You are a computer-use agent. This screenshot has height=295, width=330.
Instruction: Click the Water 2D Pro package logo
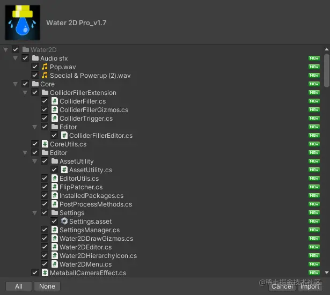point(23,23)
